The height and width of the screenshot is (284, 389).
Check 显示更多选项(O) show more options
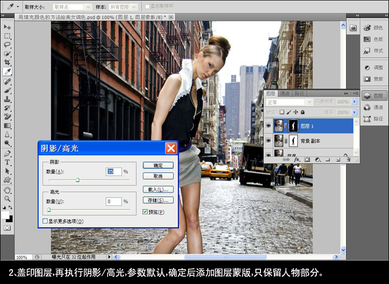[45, 221]
